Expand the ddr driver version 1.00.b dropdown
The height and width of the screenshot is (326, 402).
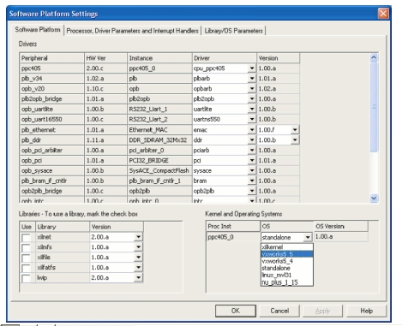[295, 140]
